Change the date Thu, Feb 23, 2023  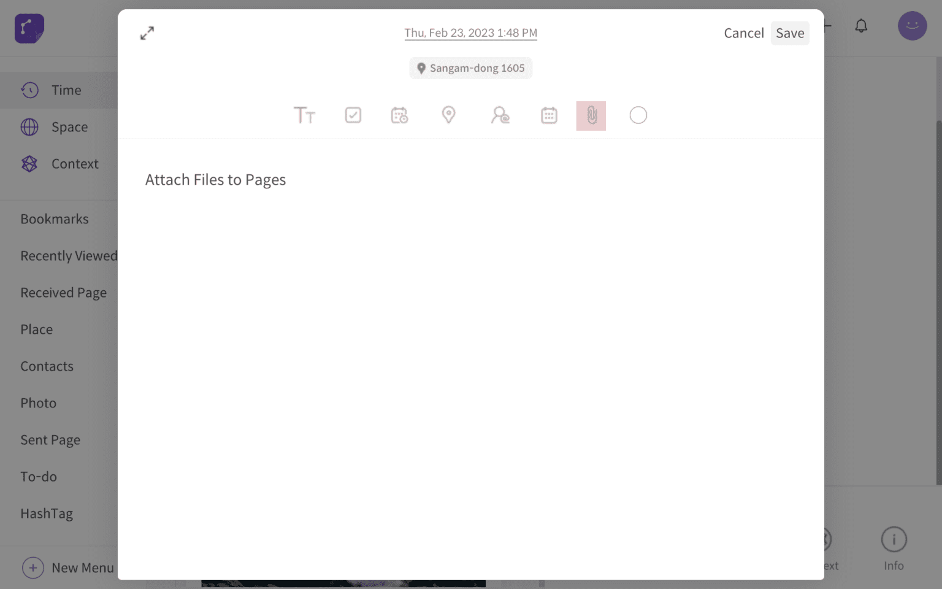tap(471, 33)
